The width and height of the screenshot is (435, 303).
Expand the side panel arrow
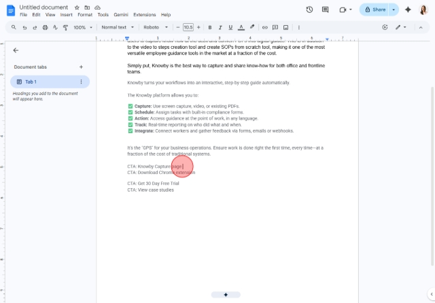[x=432, y=294]
